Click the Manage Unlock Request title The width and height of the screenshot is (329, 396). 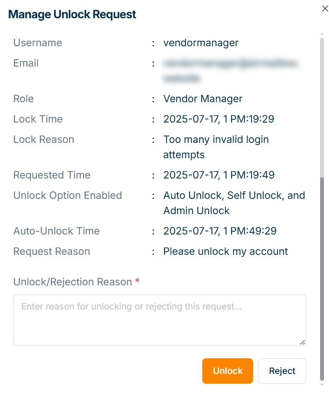pyautogui.click(x=72, y=14)
